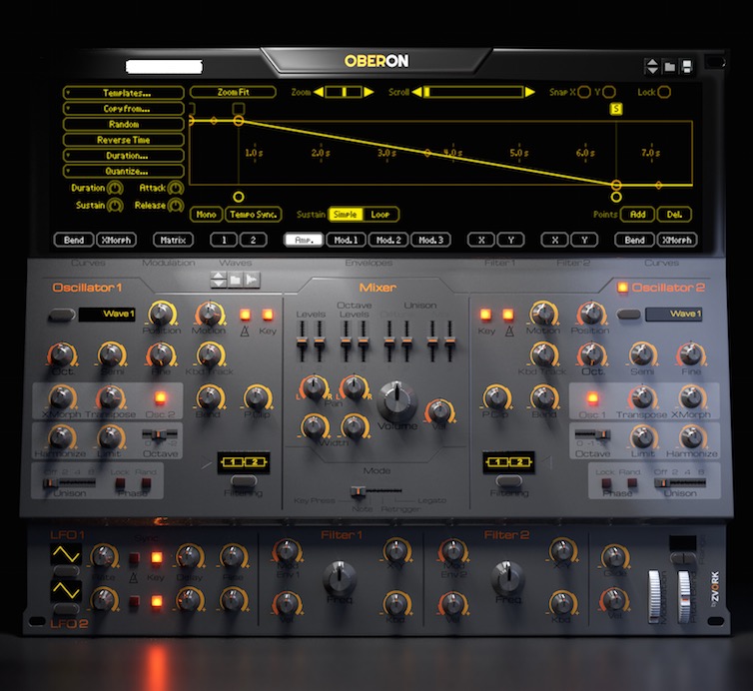Switch to the Mod. 3 envelope tab
The width and height of the screenshot is (753, 691).
click(x=430, y=240)
